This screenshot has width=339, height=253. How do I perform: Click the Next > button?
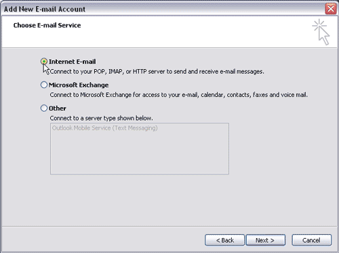pos(266,240)
